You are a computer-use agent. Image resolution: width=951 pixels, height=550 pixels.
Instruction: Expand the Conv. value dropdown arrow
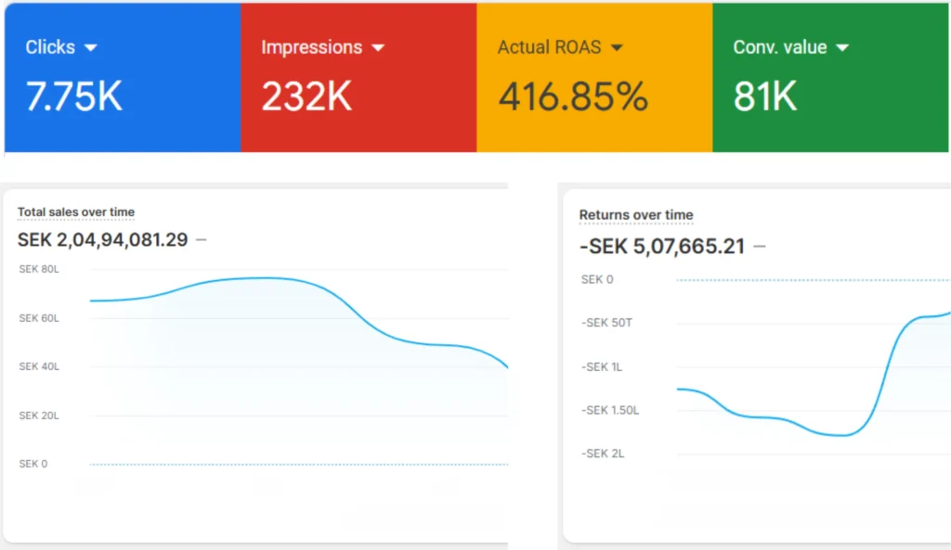pyautogui.click(x=842, y=47)
